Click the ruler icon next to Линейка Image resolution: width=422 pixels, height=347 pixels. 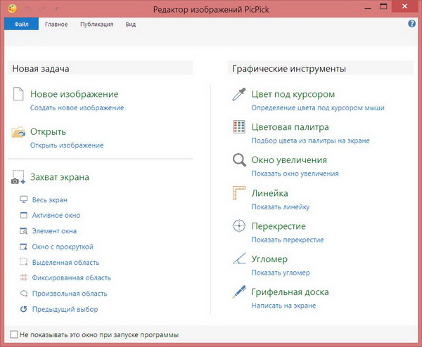click(239, 194)
